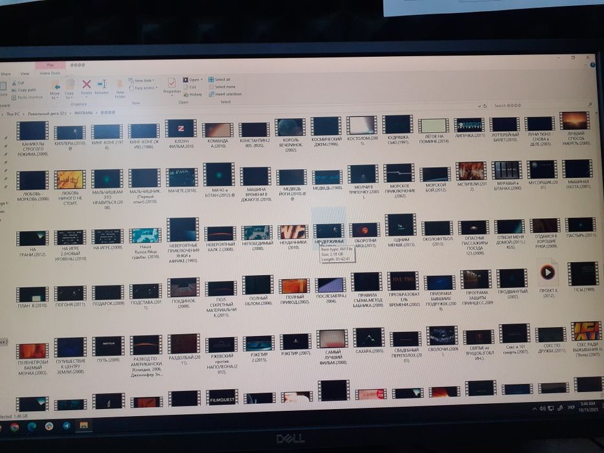This screenshot has height=453, width=604.
Task: Select video ОКОЛОФУТБОЛ (2013)
Action: tap(437, 234)
